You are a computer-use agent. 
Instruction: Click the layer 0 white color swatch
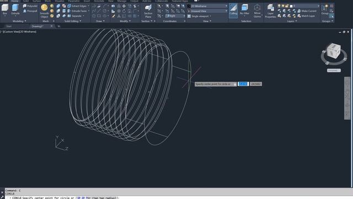click(291, 6)
